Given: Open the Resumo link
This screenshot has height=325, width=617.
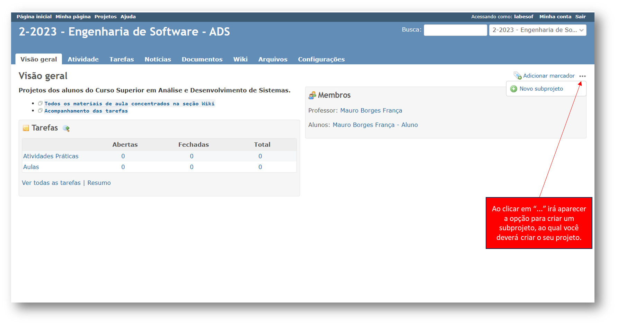Looking at the screenshot, I should [x=99, y=183].
